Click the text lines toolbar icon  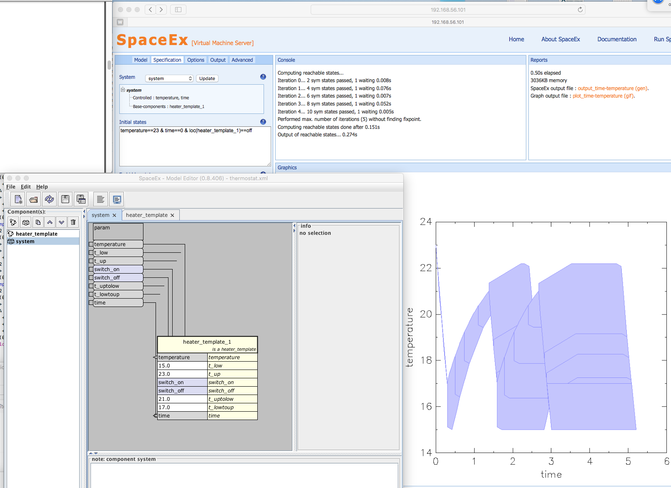101,199
